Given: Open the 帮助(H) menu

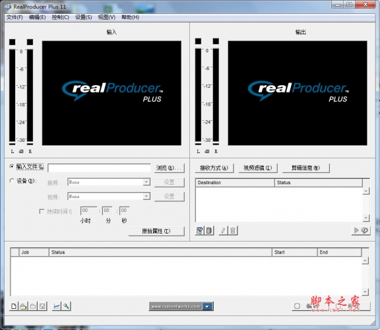Looking at the screenshot, I should point(131,17).
